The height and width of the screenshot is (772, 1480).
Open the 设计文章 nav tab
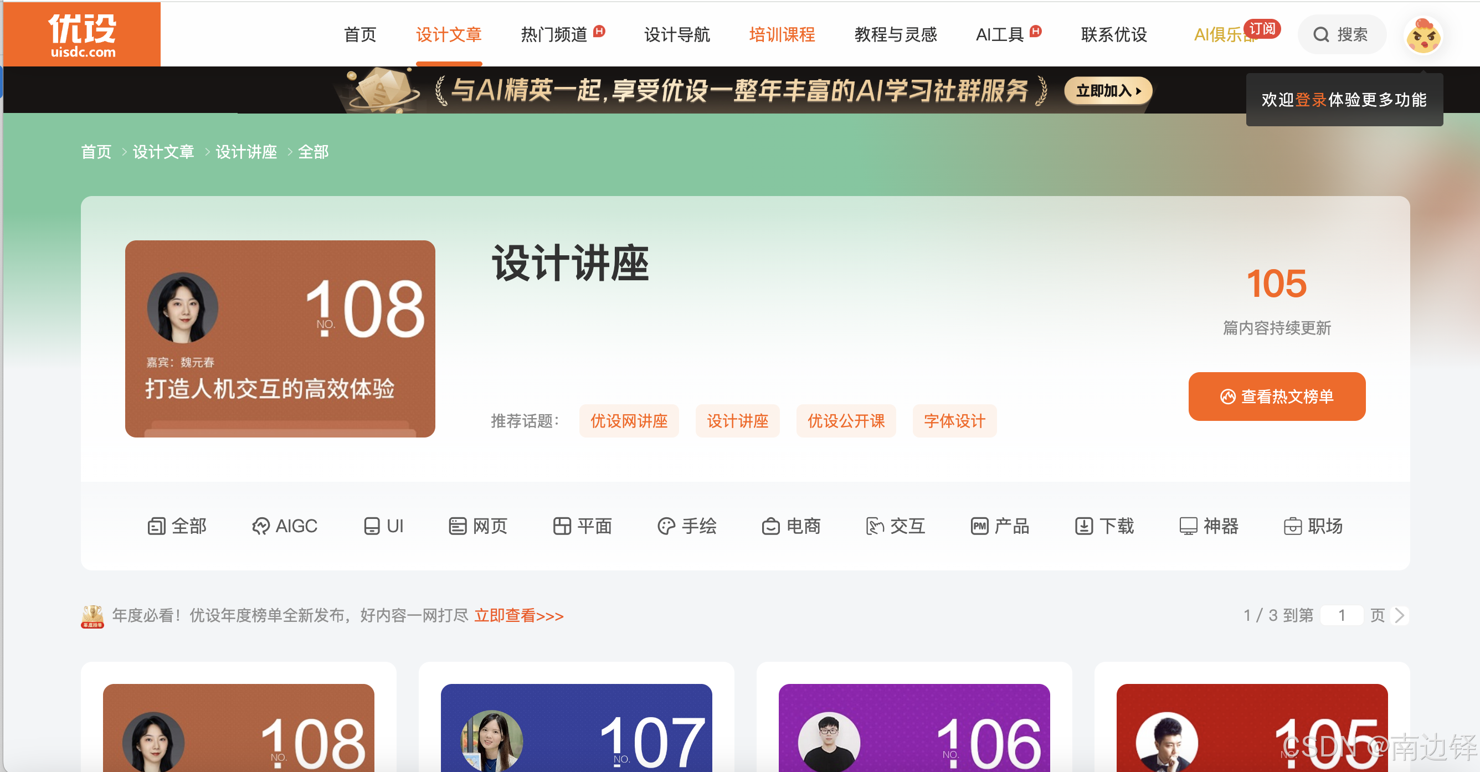tap(448, 34)
